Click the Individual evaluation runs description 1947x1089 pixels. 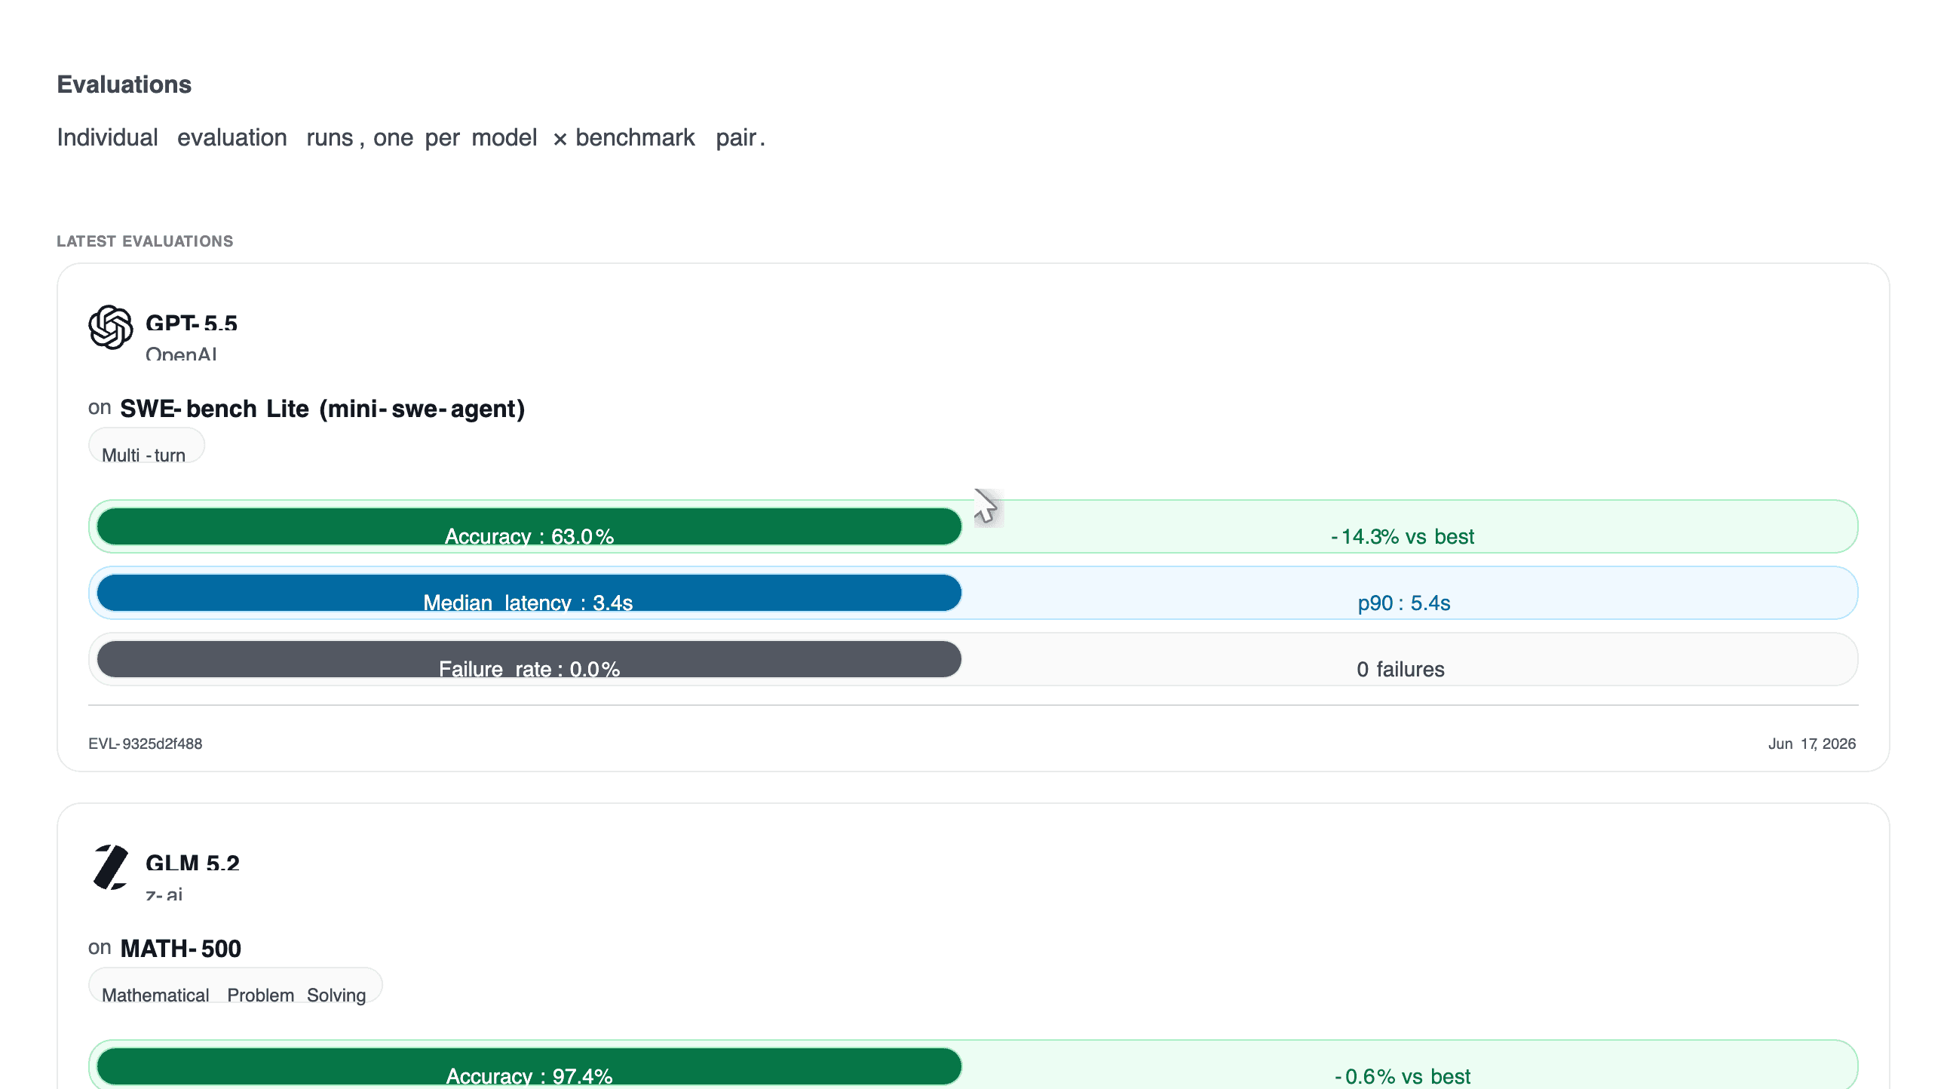[x=410, y=137]
